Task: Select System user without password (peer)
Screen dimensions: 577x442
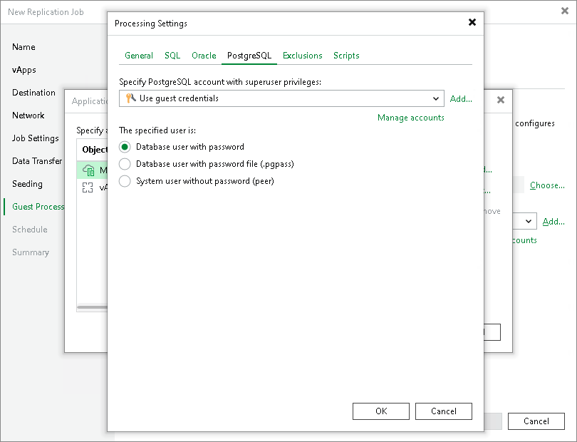Action: coord(125,181)
